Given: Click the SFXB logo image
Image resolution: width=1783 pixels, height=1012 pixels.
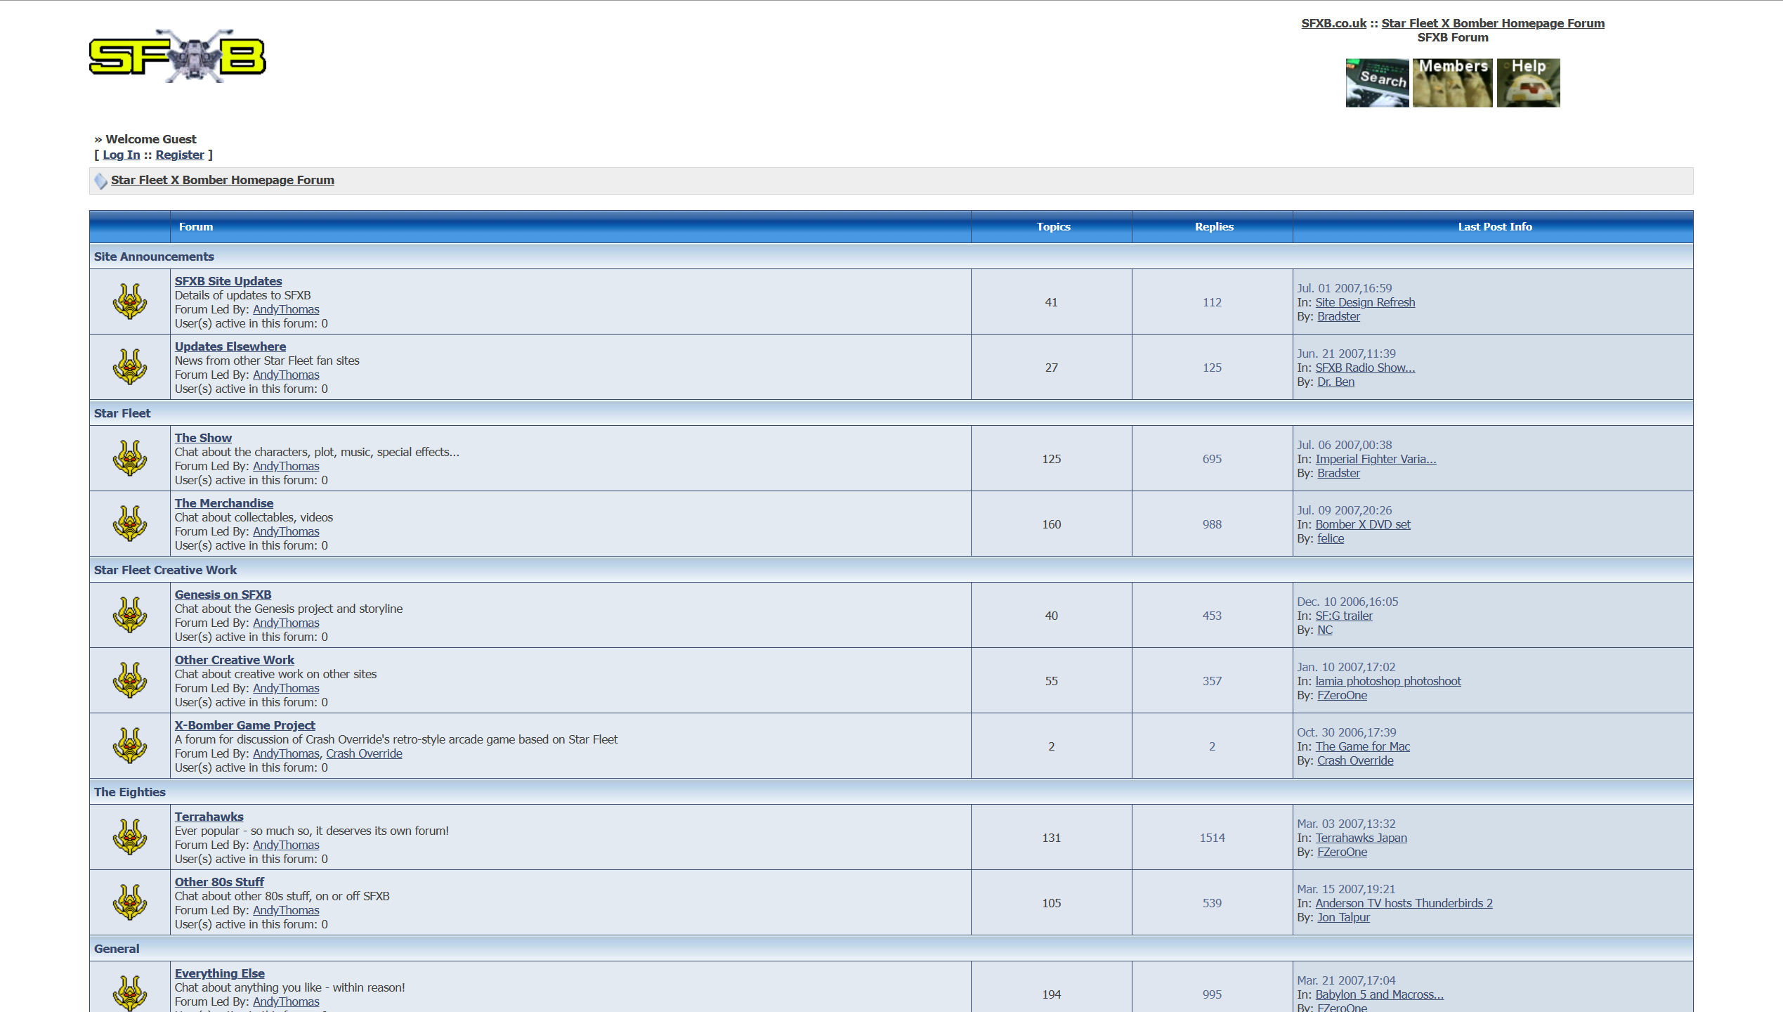Looking at the screenshot, I should [177, 56].
